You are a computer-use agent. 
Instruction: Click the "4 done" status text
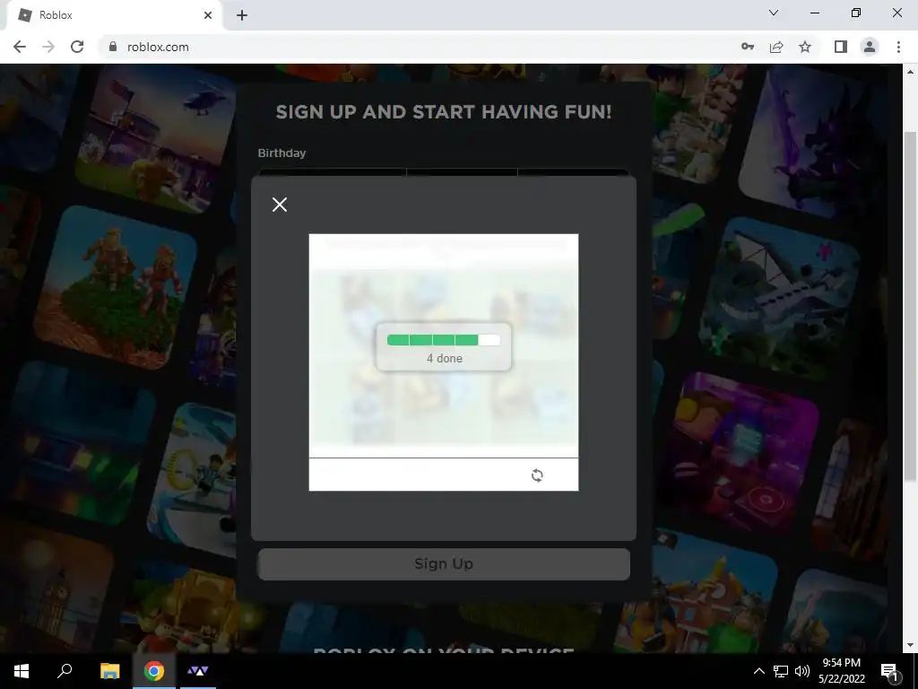pos(445,358)
